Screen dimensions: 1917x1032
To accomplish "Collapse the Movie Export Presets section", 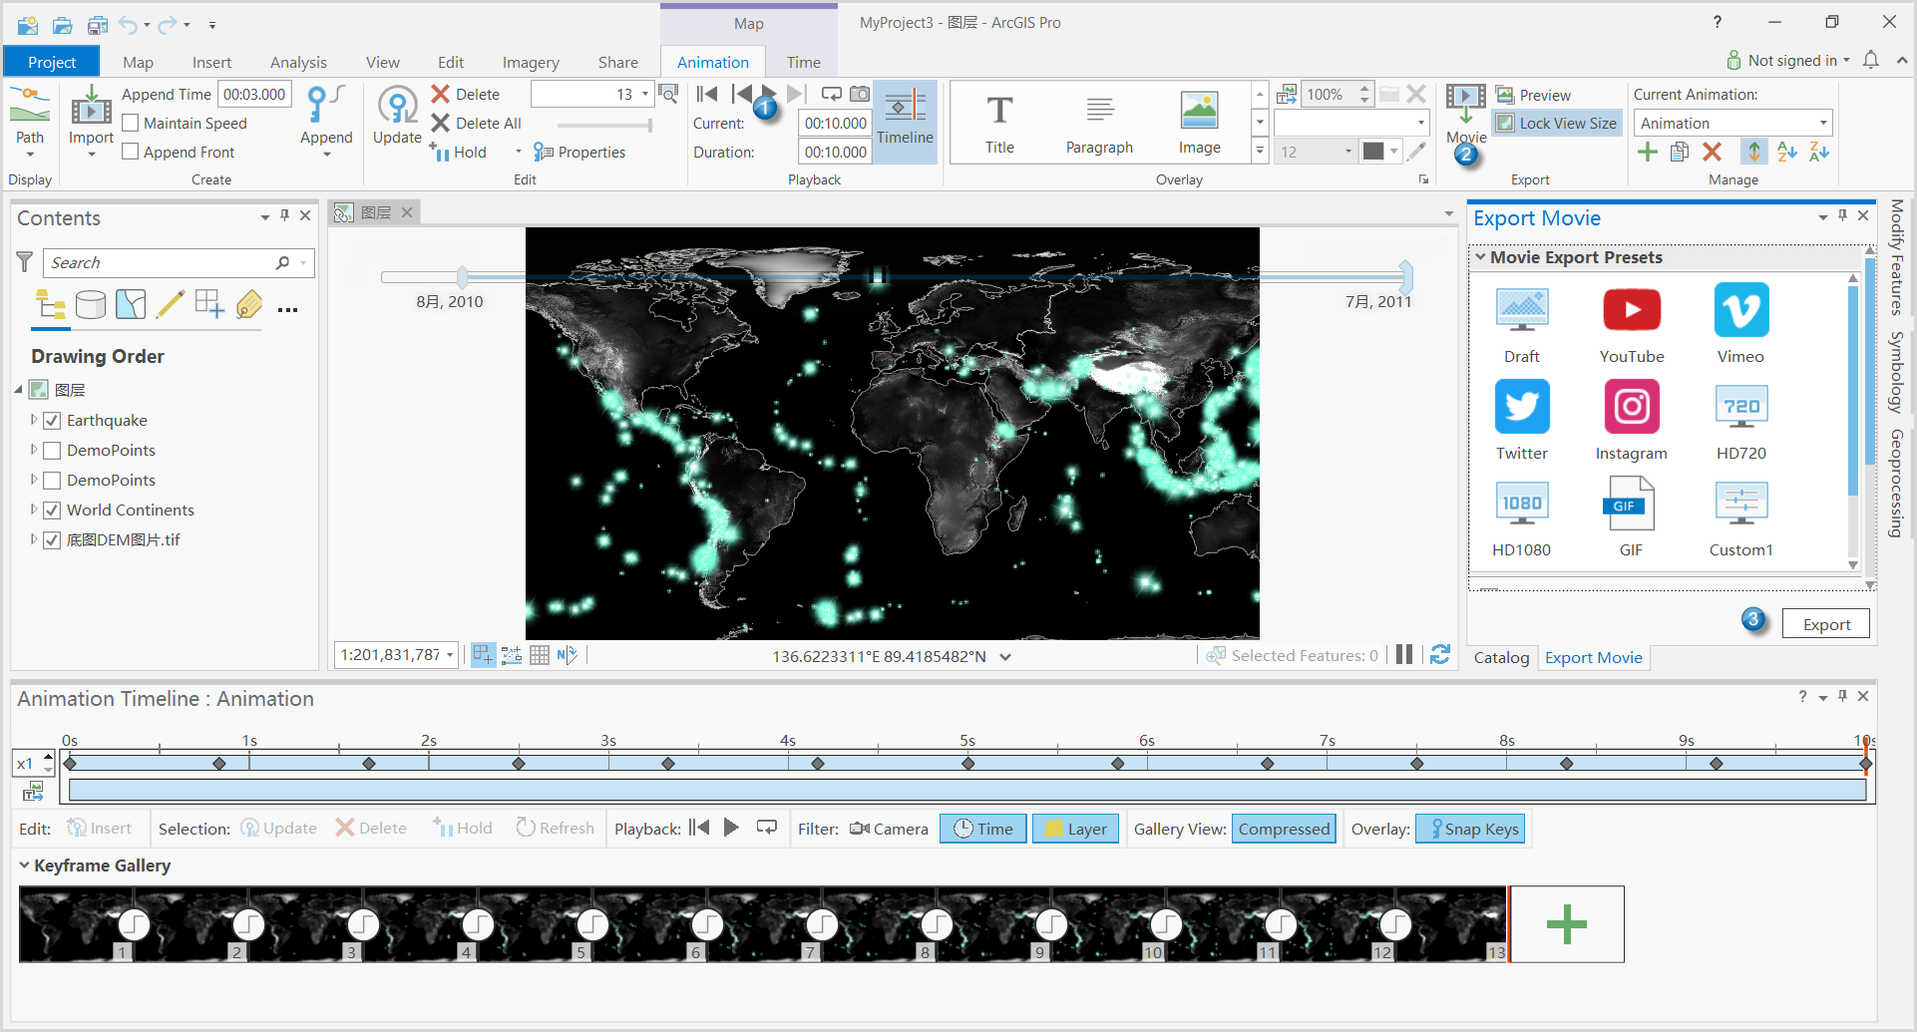I will point(1480,256).
